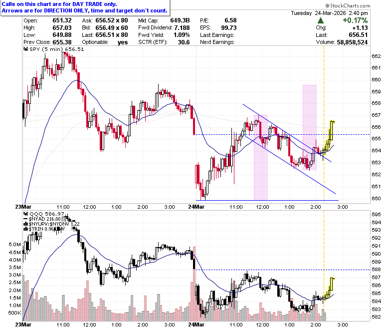Click the Optionable yes value
The height and width of the screenshot is (329, 389).
pos(123,42)
